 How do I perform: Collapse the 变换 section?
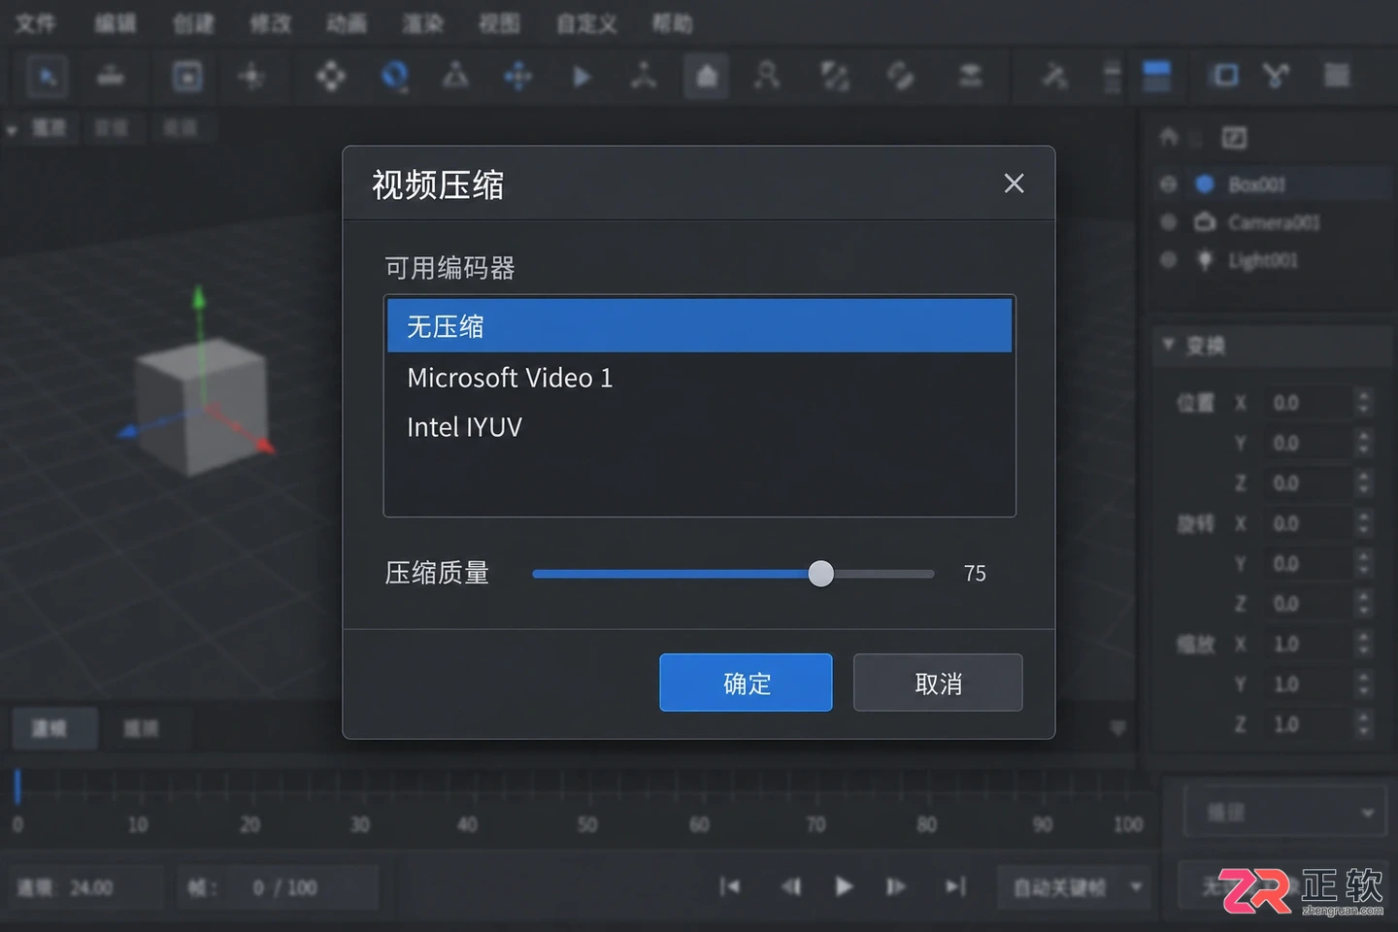1168,345
